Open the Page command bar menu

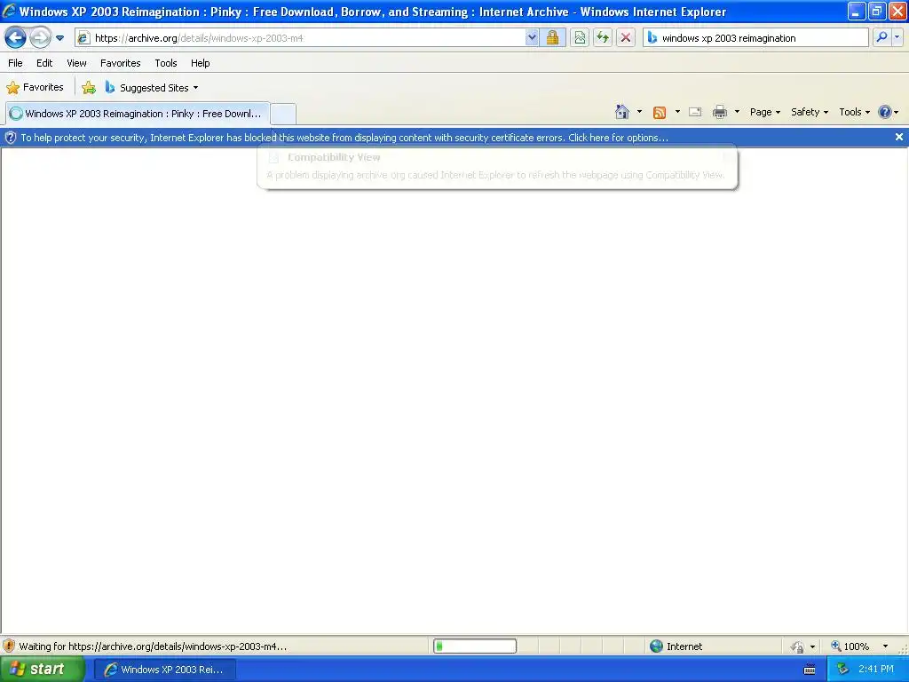764,112
